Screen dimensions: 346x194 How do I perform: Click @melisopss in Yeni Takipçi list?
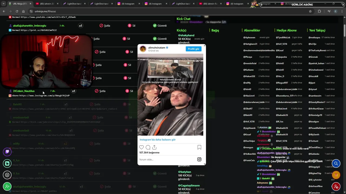(x=314, y=37)
